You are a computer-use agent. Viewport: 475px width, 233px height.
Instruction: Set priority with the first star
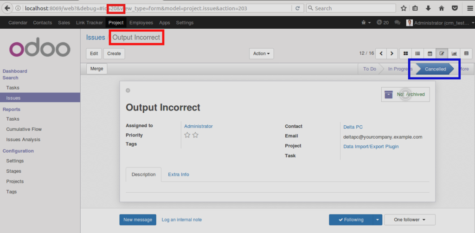point(187,135)
